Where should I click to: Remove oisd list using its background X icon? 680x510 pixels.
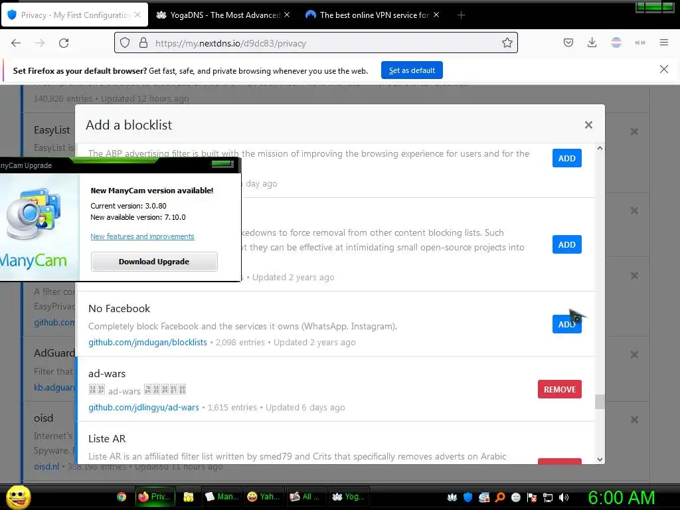click(634, 420)
